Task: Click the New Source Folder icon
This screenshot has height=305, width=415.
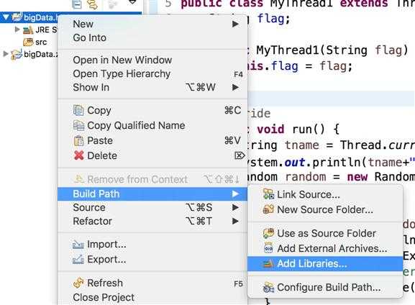Action: tap(268, 209)
